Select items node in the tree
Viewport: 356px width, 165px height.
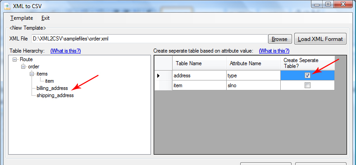[x=42, y=74]
